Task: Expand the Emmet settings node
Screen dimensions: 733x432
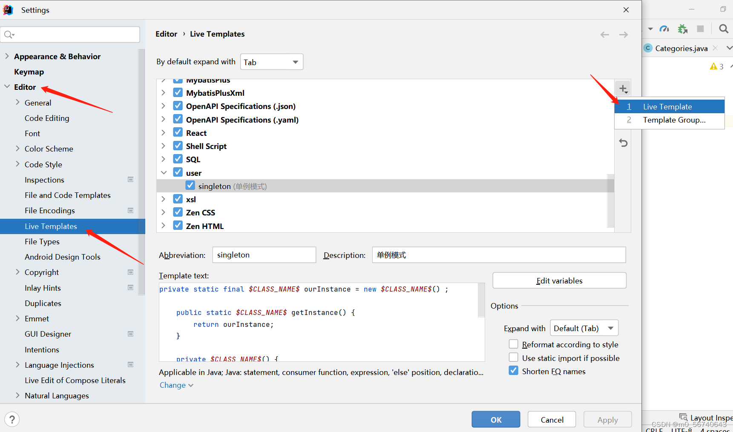Action: 17,318
